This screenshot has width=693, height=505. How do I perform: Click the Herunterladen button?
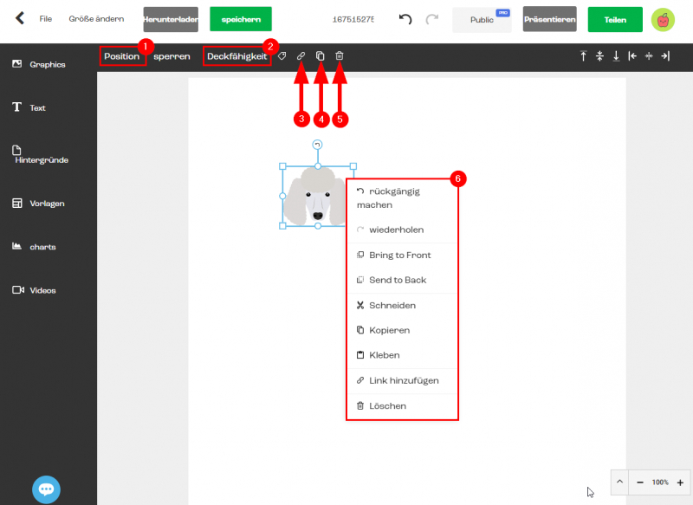[x=171, y=19]
